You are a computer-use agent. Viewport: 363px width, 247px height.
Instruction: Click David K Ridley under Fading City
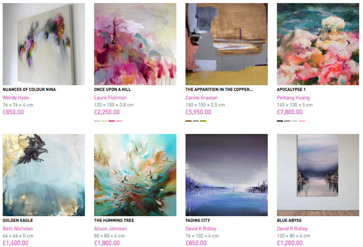(201, 229)
